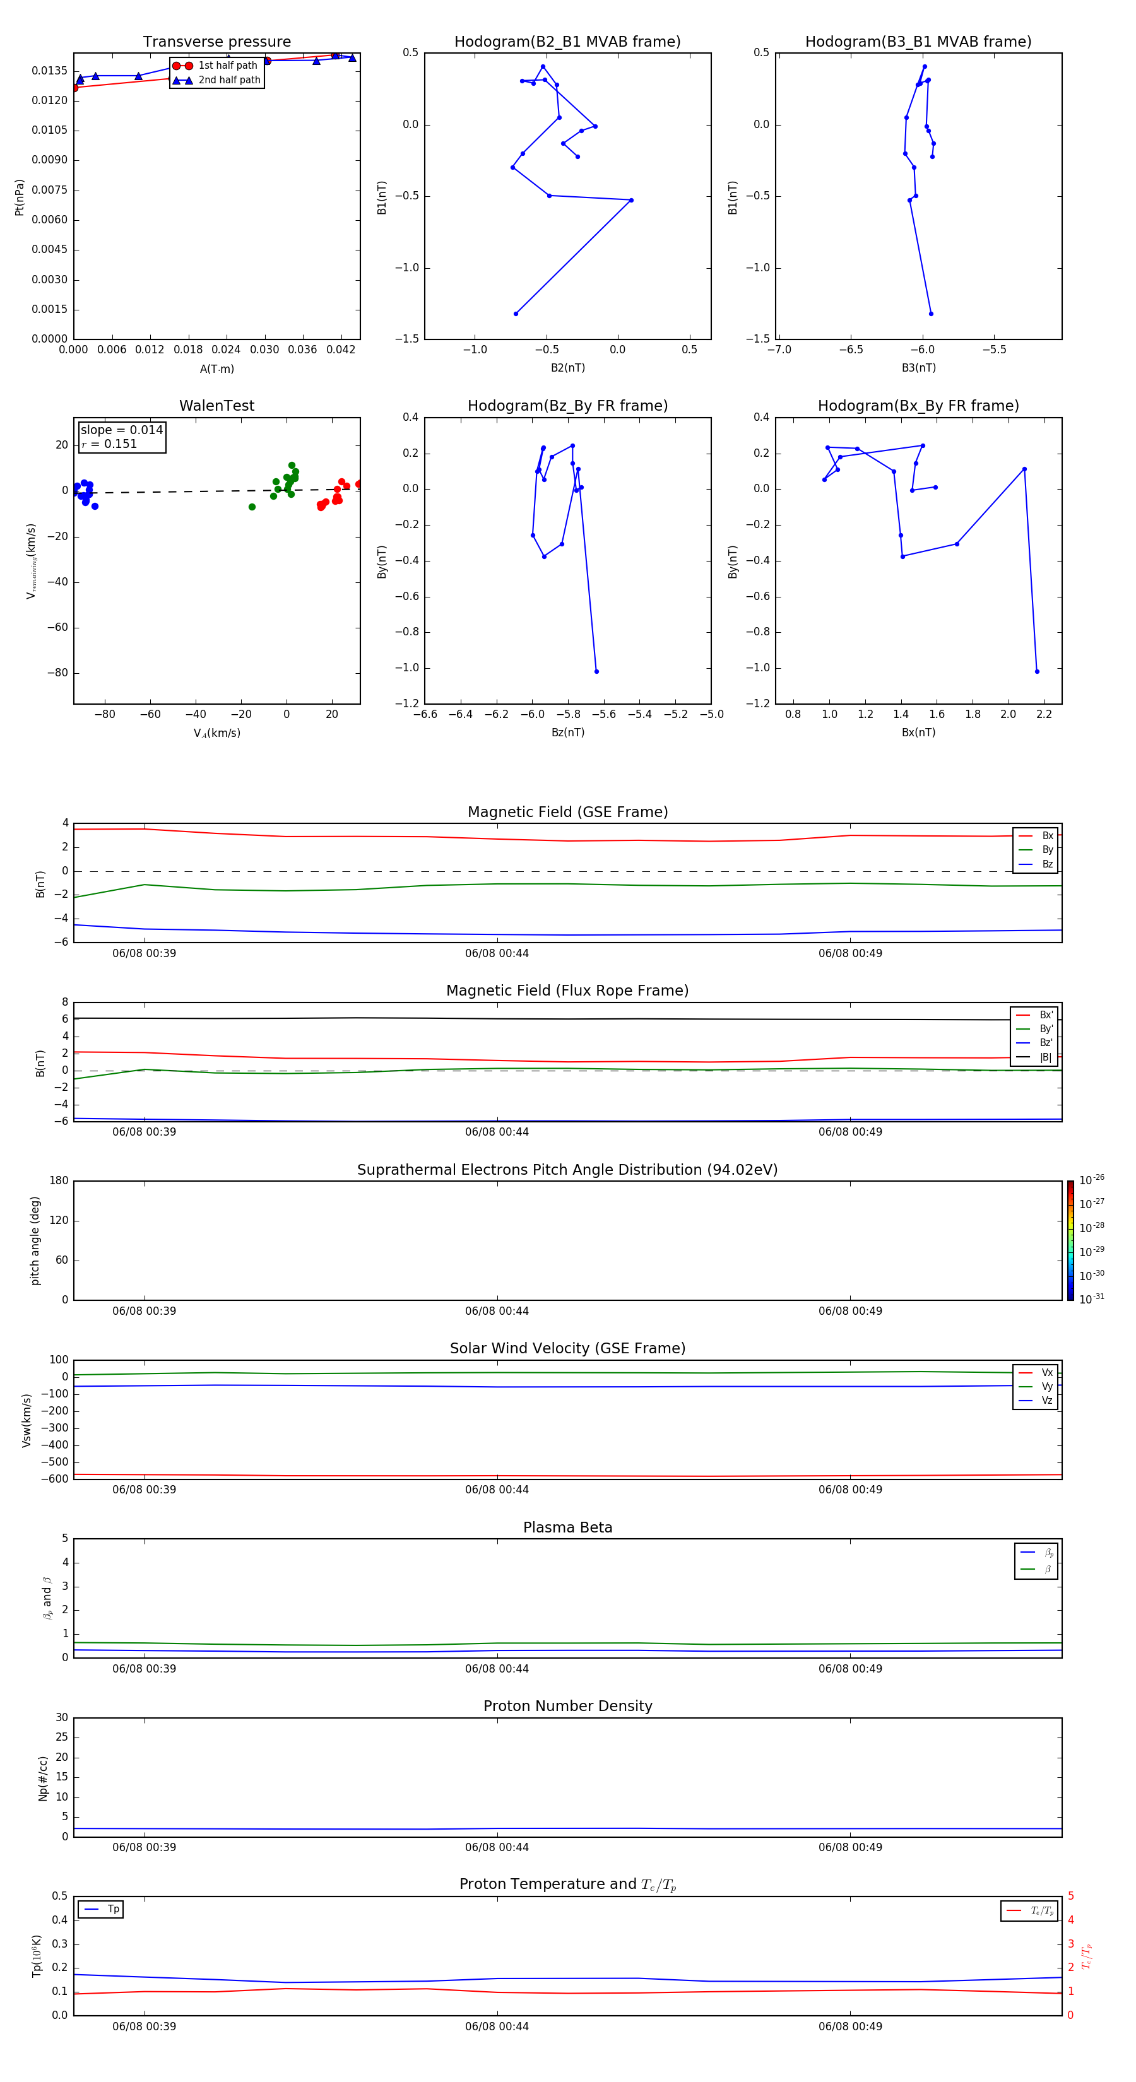Click the pitch angle colorbar gradient

pos(1070,1240)
